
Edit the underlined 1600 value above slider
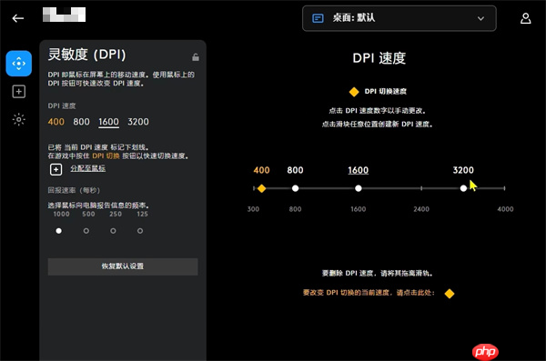coord(359,170)
